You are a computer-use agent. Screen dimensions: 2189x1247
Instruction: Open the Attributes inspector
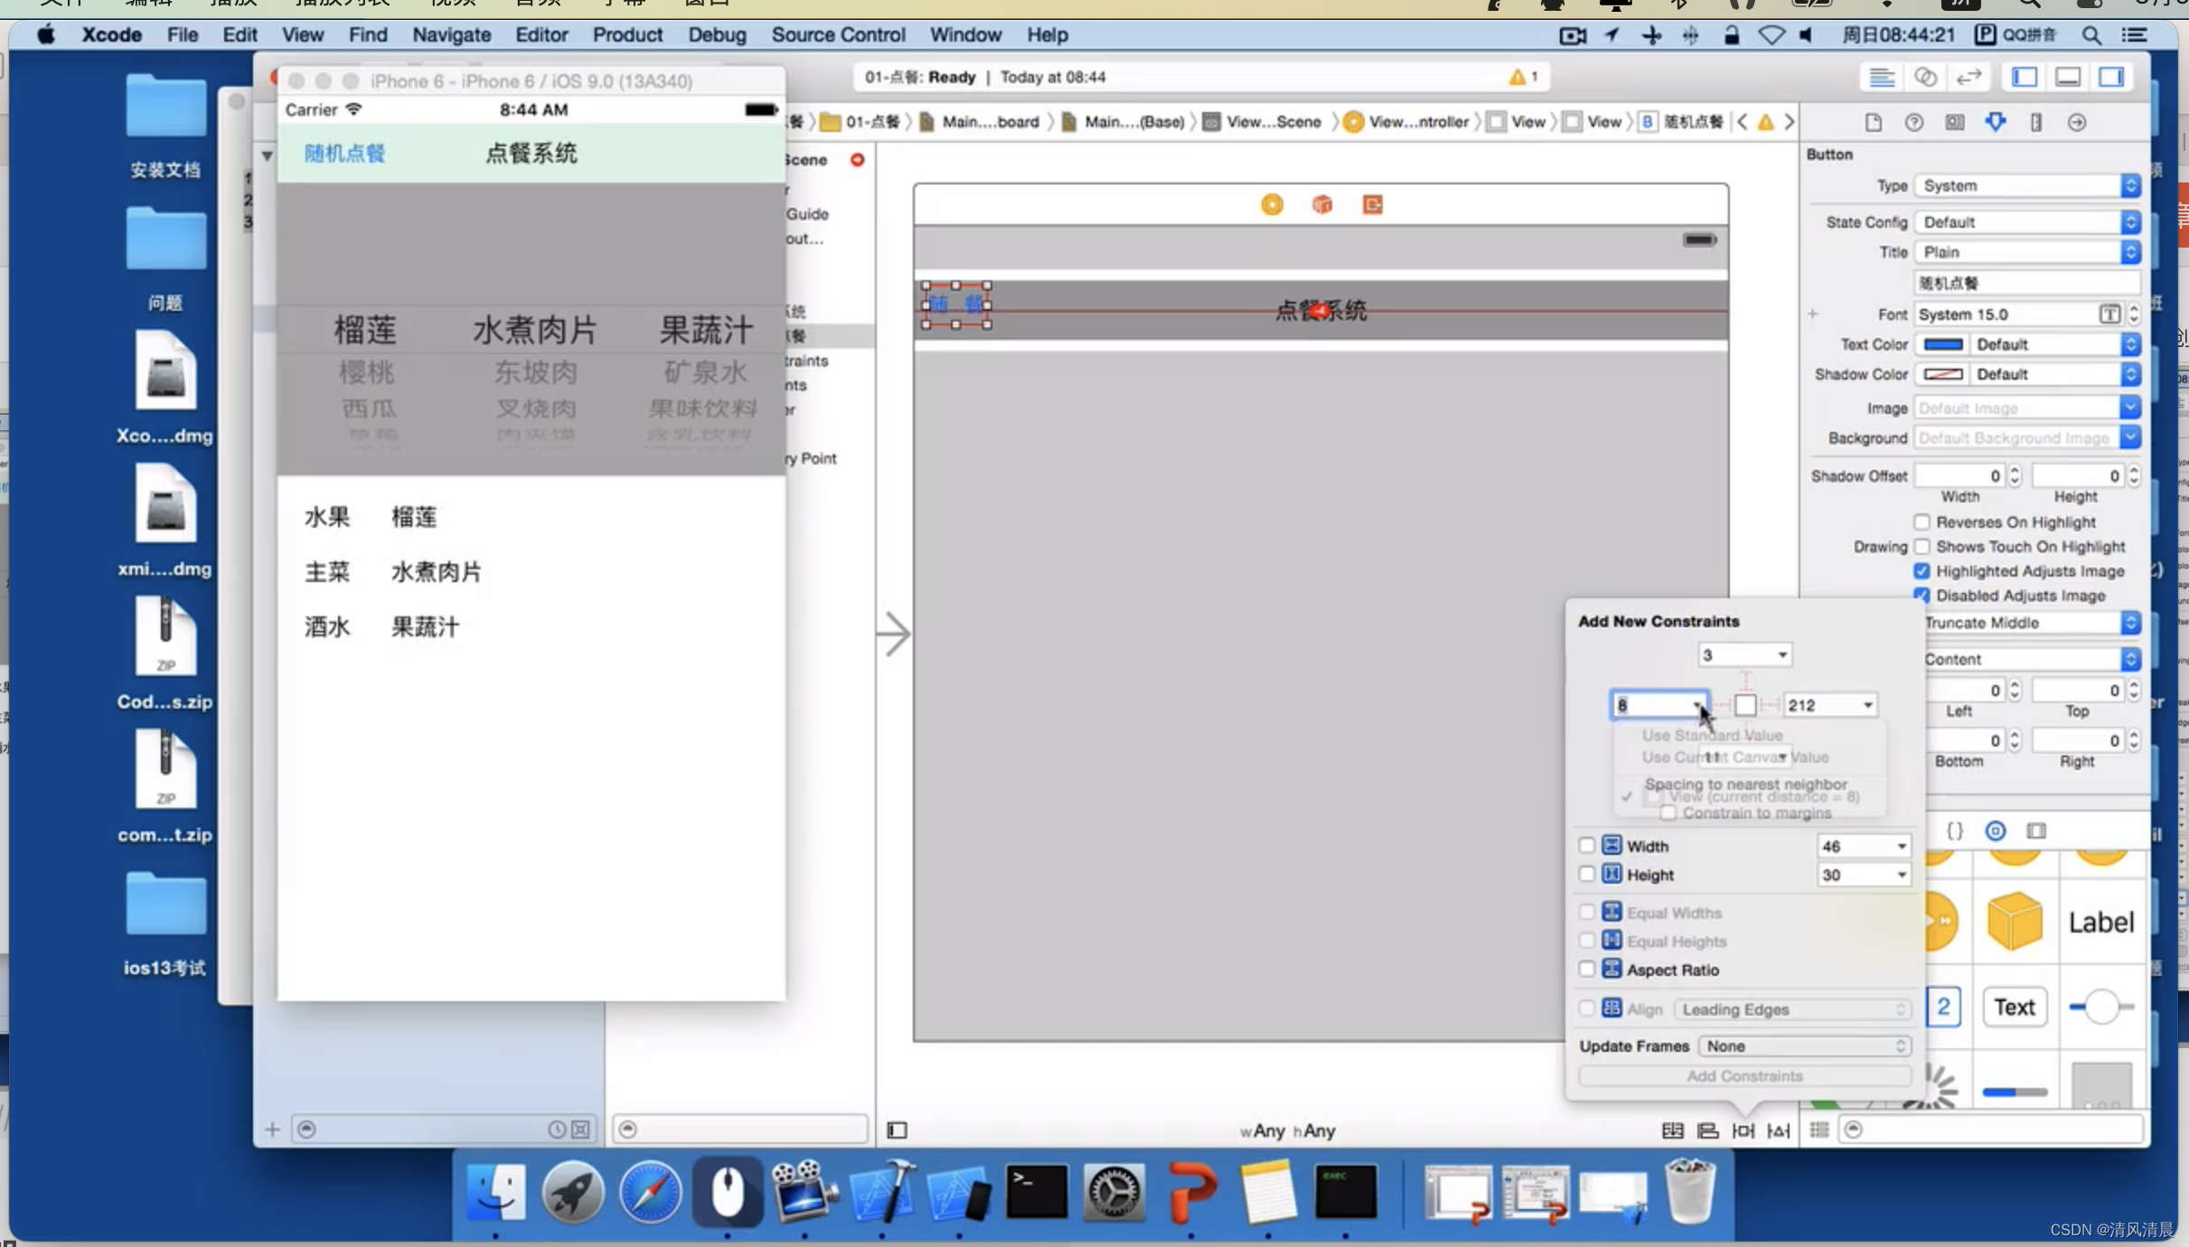pos(1996,122)
